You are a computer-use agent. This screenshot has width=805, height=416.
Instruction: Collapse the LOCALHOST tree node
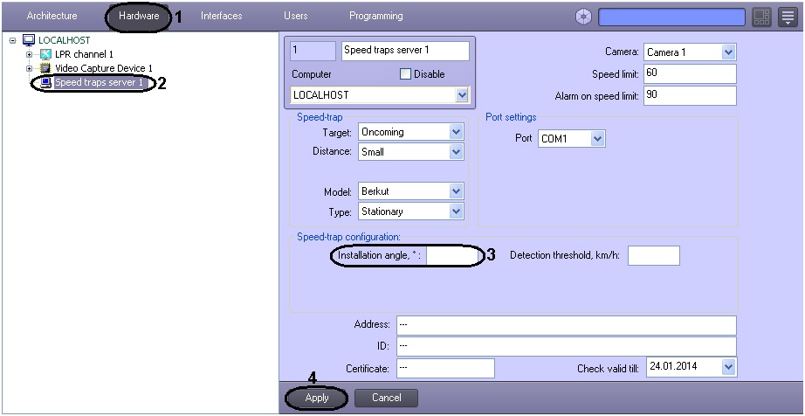[x=13, y=40]
